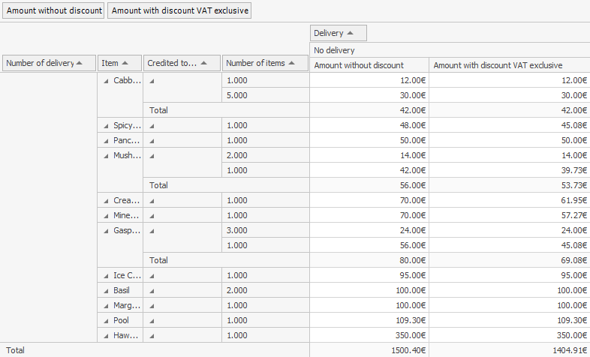Select the 350.00€ amount without discount cell
Screen dimensions: 590x357
click(x=369, y=335)
